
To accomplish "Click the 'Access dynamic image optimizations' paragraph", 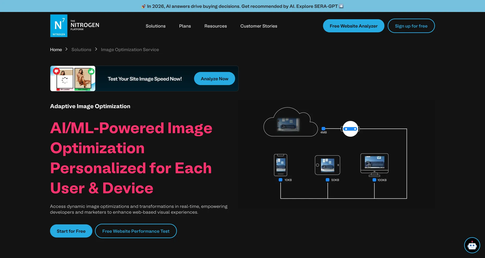I will tap(139, 209).
